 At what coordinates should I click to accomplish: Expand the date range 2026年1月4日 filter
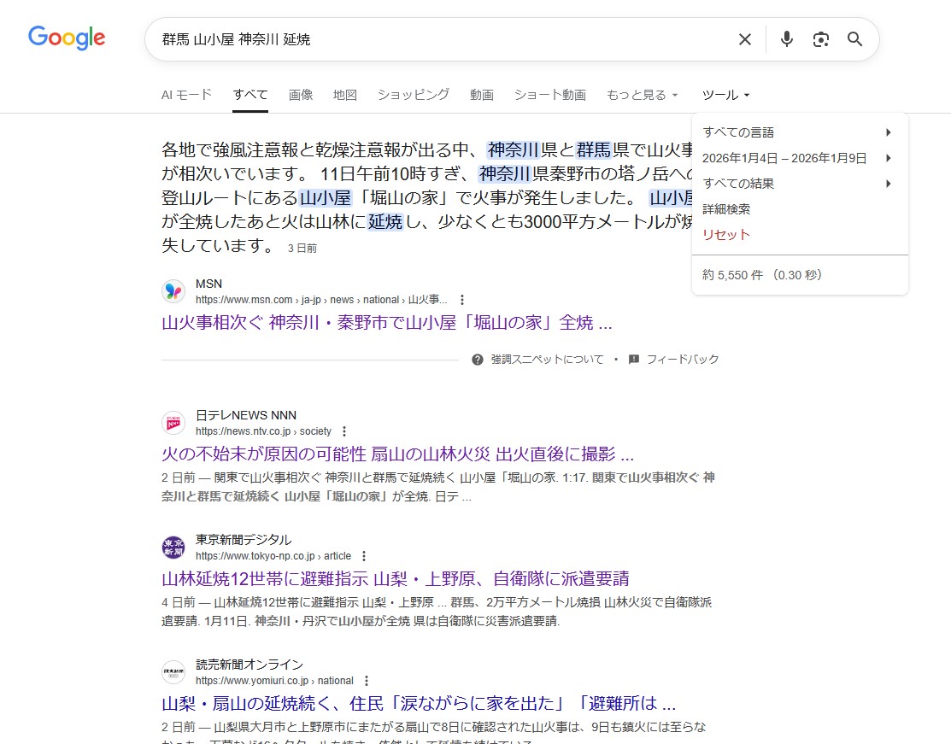(x=797, y=158)
